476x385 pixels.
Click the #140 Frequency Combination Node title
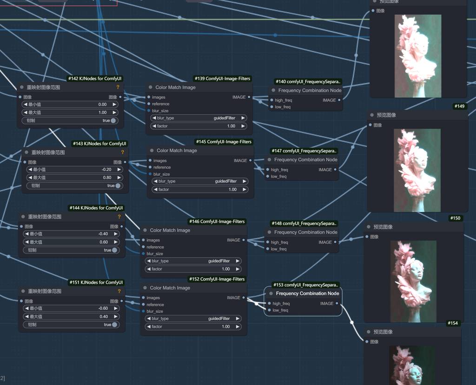(x=310, y=91)
